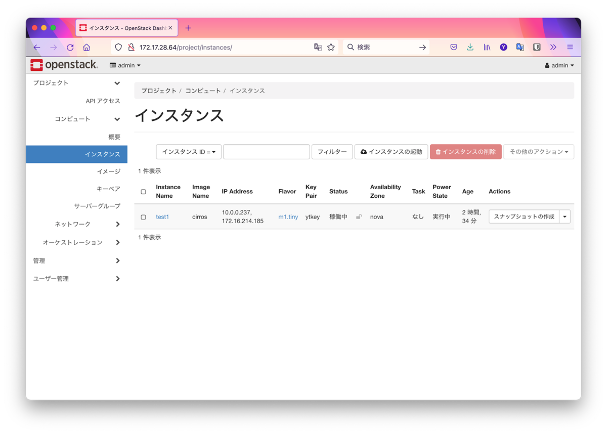Open その他のアクション dropdown

tap(539, 152)
